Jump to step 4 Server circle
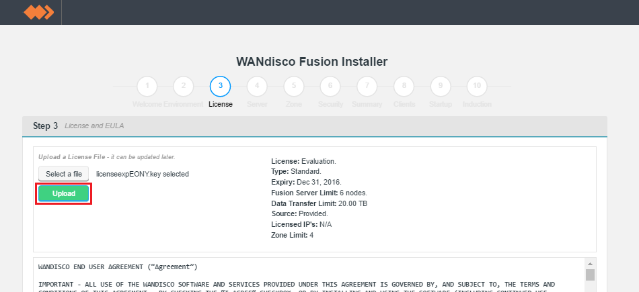This screenshot has height=292, width=639. point(257,86)
